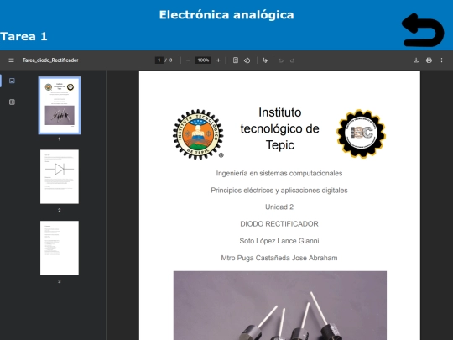This screenshot has height=340, width=453.
Task: Click the Unidad 2 text
Action: (x=279, y=207)
